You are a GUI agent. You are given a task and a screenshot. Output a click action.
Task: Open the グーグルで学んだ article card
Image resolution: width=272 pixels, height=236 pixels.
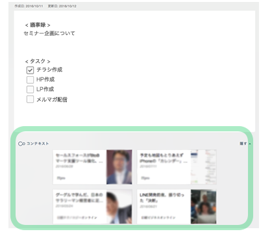[x=93, y=207]
